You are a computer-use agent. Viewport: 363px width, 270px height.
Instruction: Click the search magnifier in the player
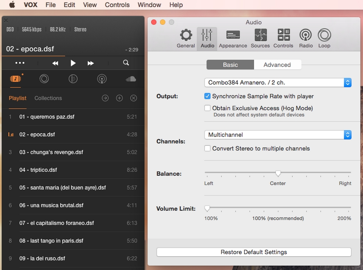[x=126, y=63]
